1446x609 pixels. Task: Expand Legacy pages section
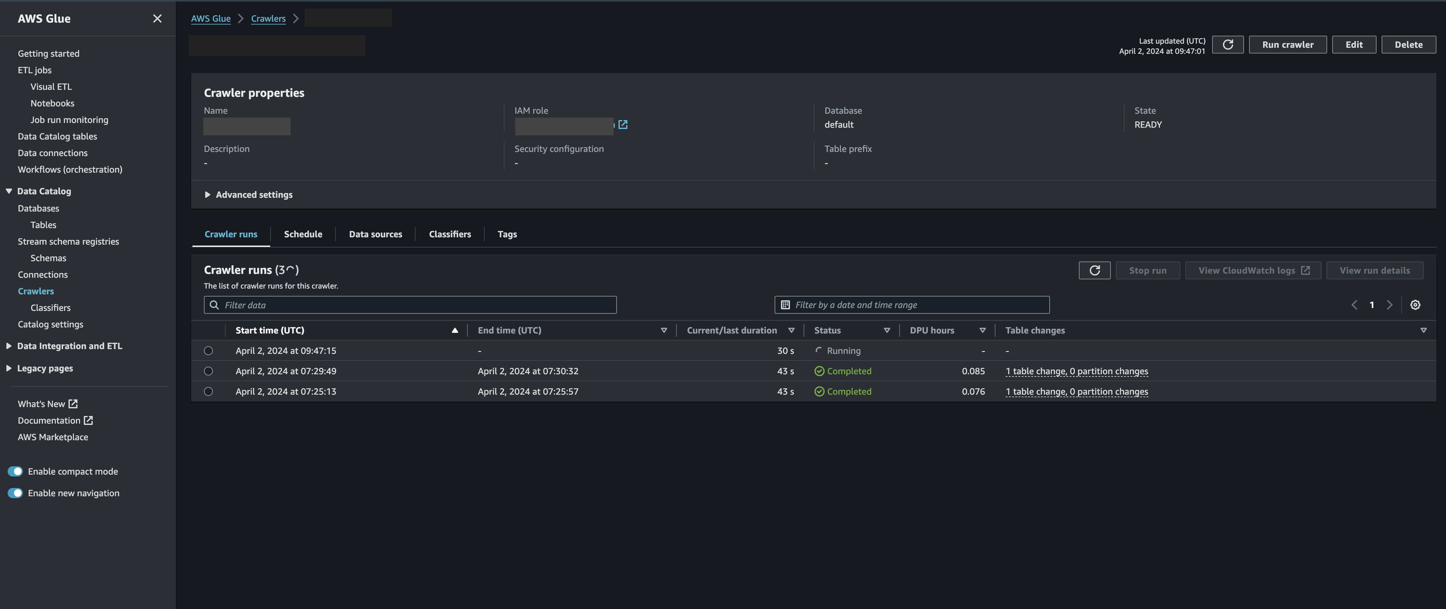pos(9,368)
